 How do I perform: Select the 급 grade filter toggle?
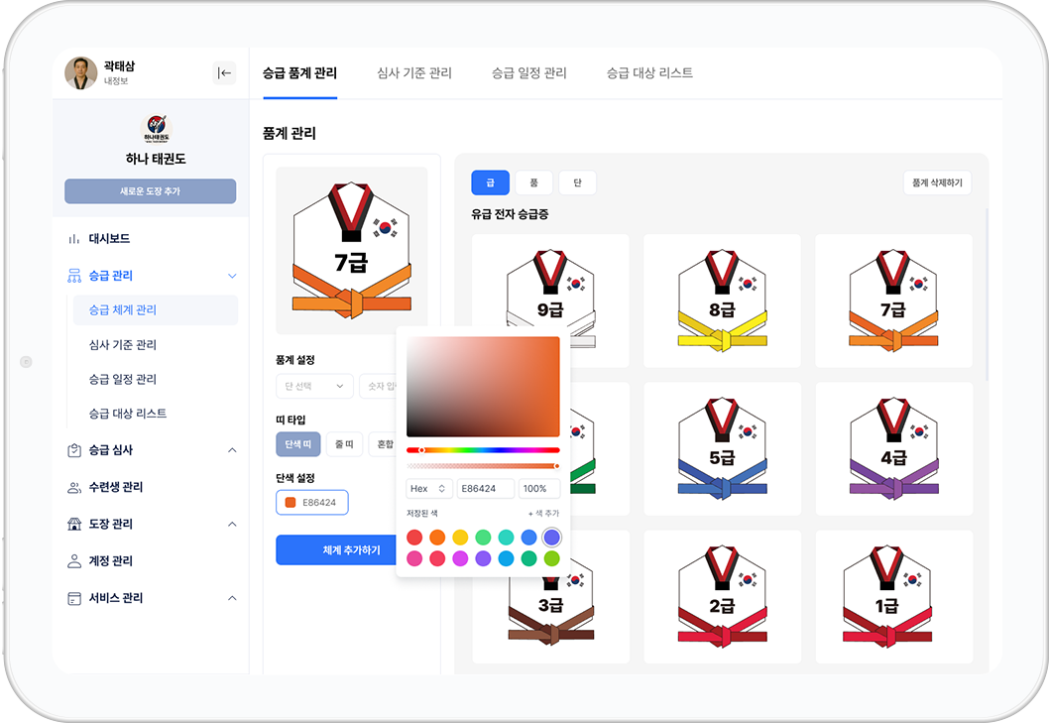[491, 182]
